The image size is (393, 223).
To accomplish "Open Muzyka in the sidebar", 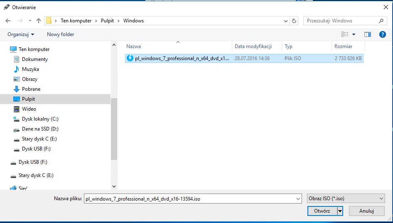I will [30, 69].
